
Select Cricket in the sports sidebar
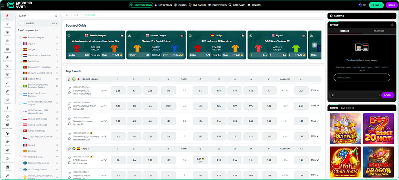coord(7,84)
